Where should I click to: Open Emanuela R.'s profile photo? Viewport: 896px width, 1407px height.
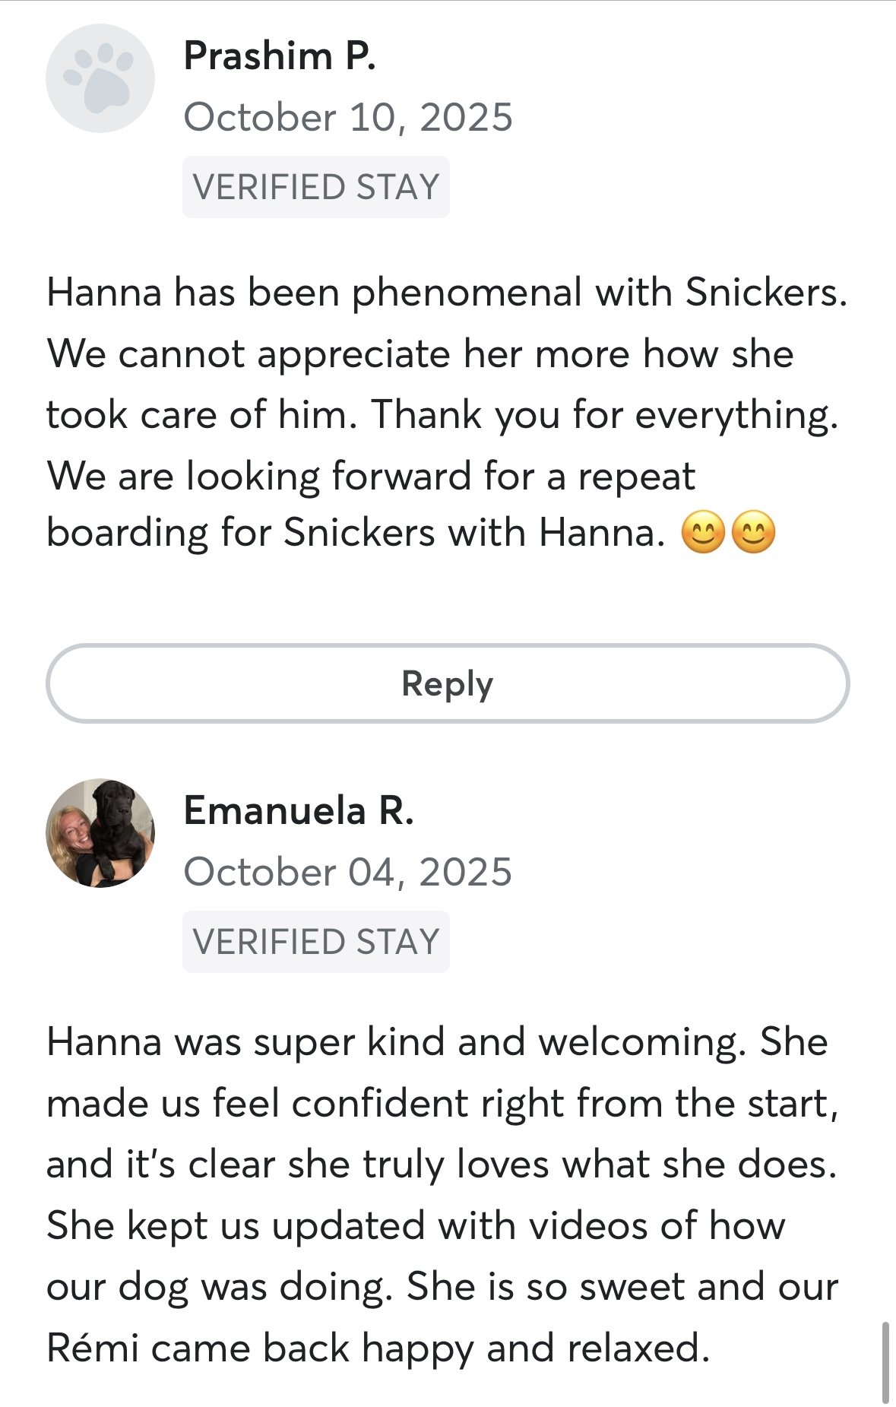pos(100,832)
